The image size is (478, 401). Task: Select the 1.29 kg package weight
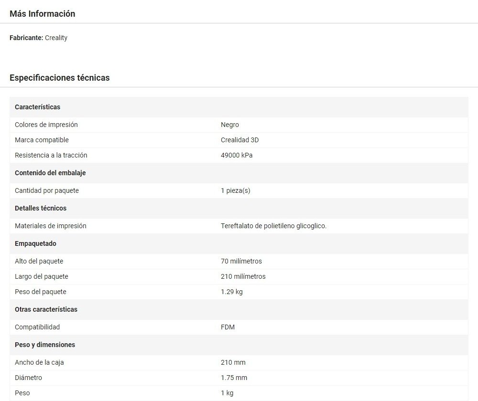click(231, 292)
